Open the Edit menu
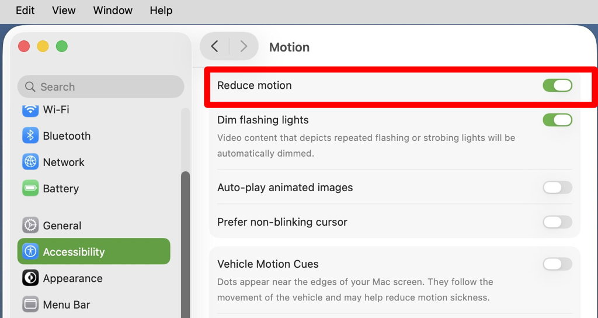The height and width of the screenshot is (318, 598). tap(25, 11)
